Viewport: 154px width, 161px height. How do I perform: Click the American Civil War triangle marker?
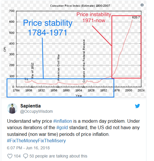[58, 87]
